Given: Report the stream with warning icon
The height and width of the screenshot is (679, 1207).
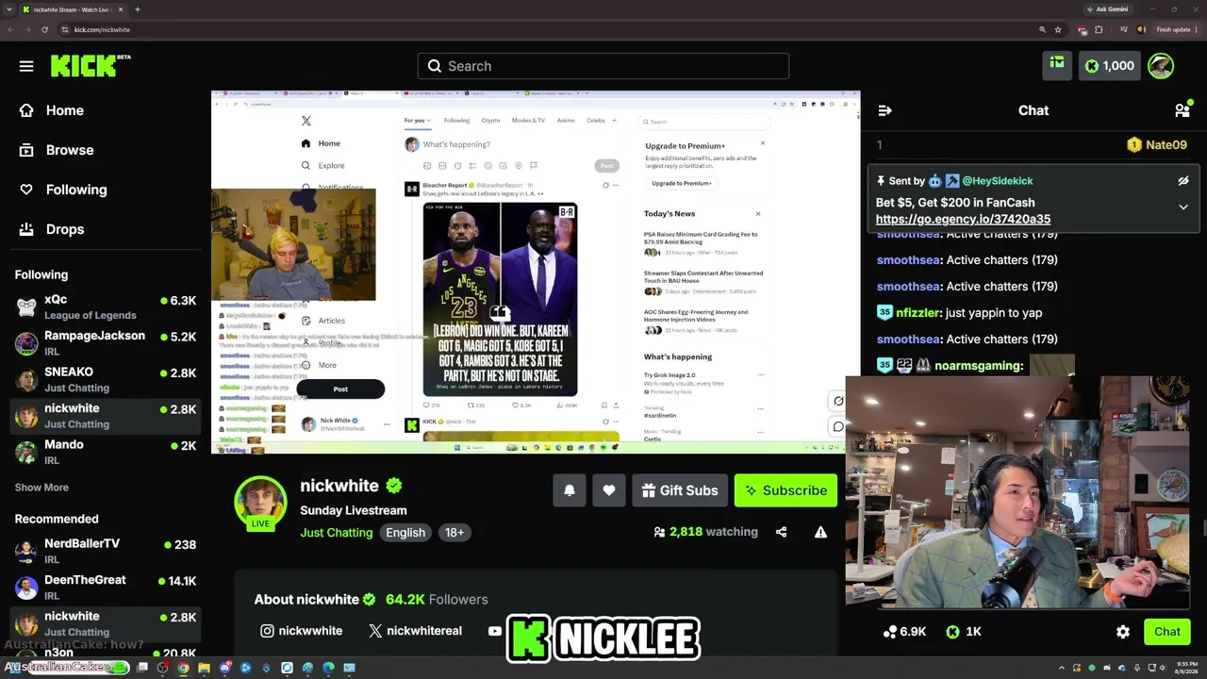Looking at the screenshot, I should [820, 532].
